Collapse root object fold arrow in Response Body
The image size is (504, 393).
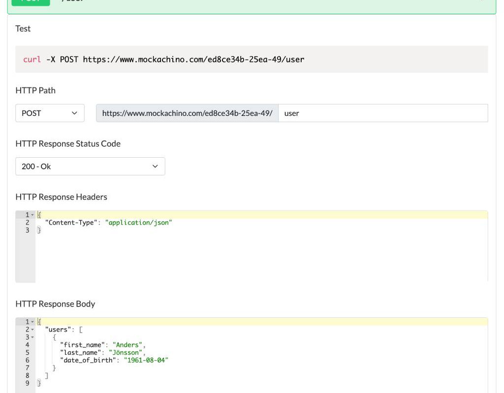pyautogui.click(x=32, y=322)
